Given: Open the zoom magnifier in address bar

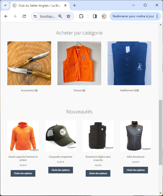Looking at the screenshot, I should (x=60, y=16).
